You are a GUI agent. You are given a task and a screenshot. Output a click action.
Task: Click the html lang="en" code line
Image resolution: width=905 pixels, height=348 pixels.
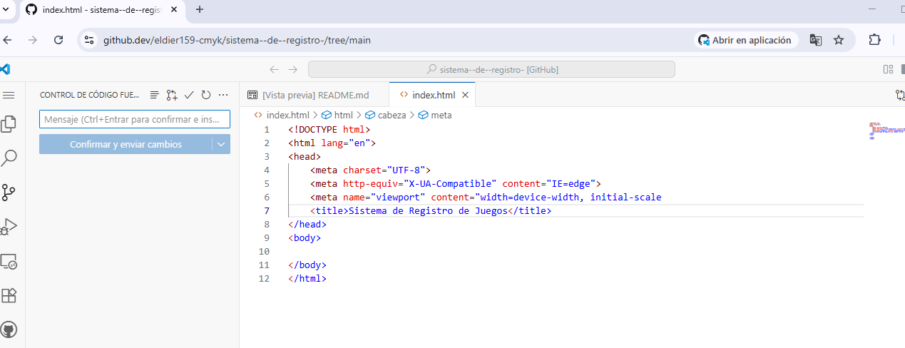[x=332, y=143]
